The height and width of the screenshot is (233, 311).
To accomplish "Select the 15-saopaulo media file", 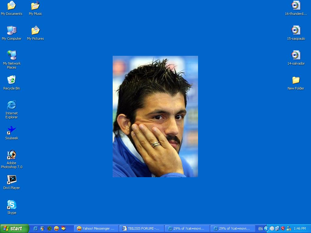I will click(296, 31).
